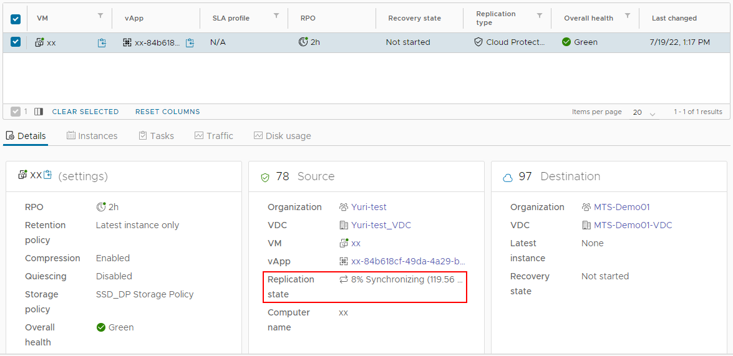Screen dimensions: 733x356
Task: Click the column toggle icon in table footer
Action: tap(39, 112)
